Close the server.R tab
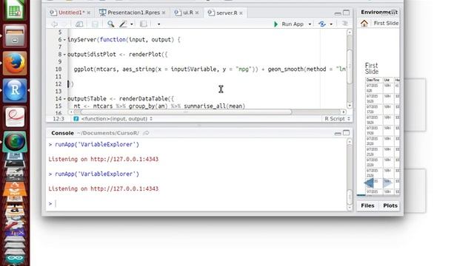 tap(241, 13)
